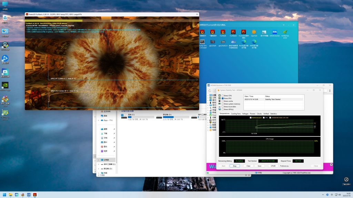Launch the GpuTest shortcut icon

tap(254, 32)
